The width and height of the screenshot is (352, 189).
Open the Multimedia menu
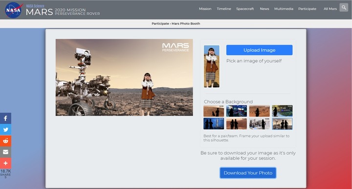coord(284,9)
